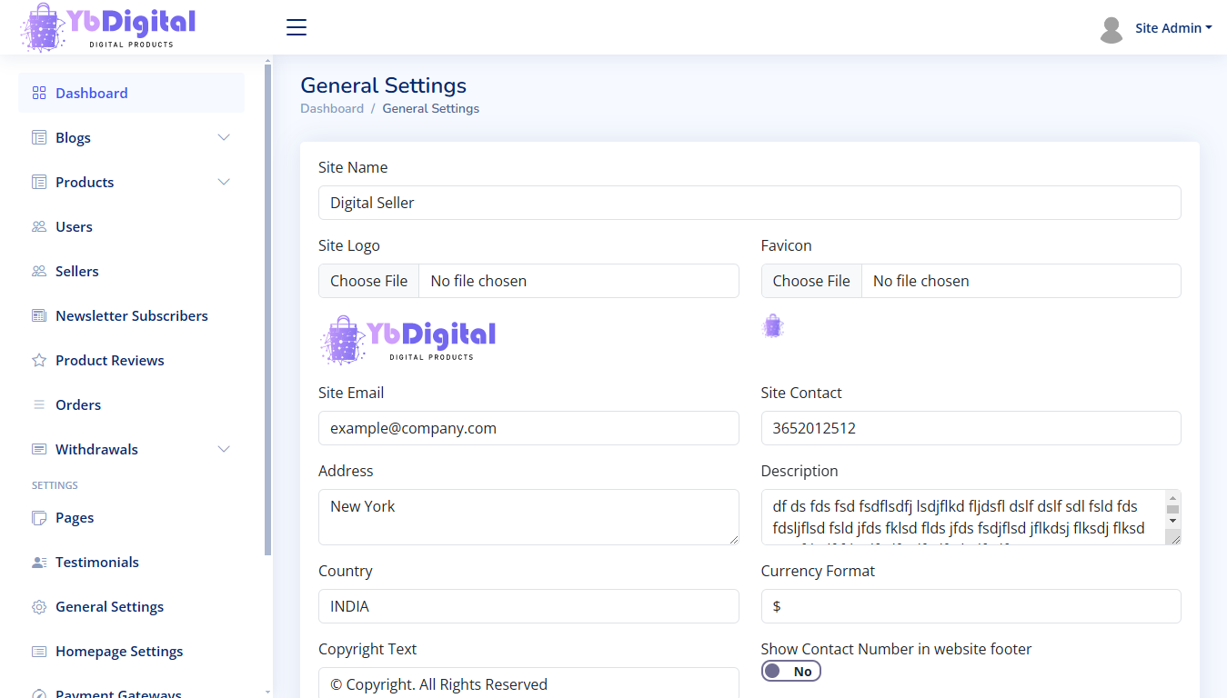Image resolution: width=1227 pixels, height=698 pixels.
Task: Go to Homepage Settings in sidebar
Action: coord(119,652)
